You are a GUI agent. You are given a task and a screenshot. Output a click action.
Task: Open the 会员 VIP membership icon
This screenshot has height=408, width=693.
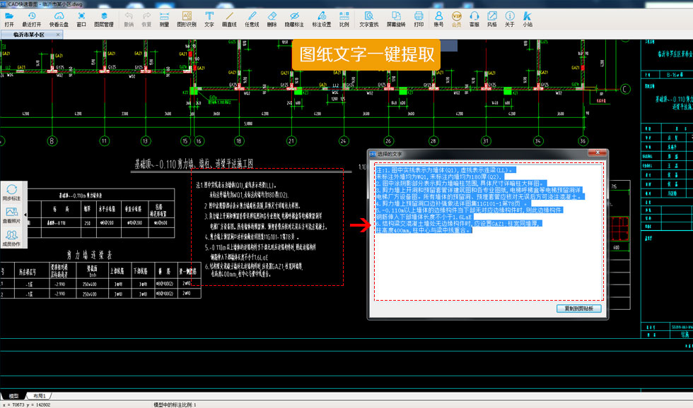click(x=457, y=18)
